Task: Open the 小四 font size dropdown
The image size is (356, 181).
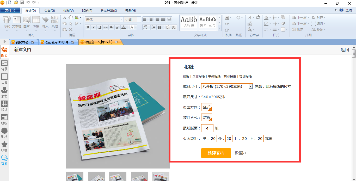Action: [x=139, y=20]
